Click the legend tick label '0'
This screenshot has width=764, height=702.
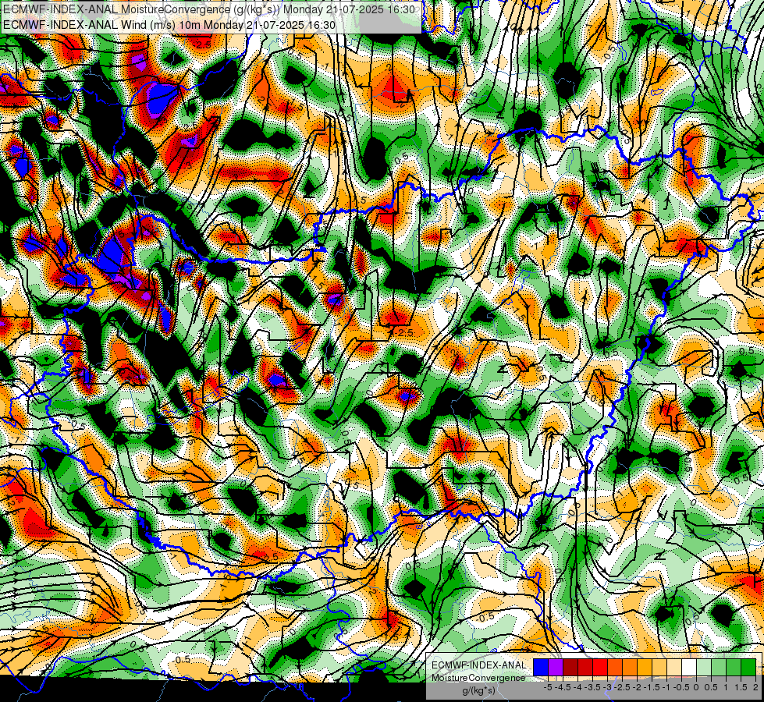pyautogui.click(x=696, y=687)
